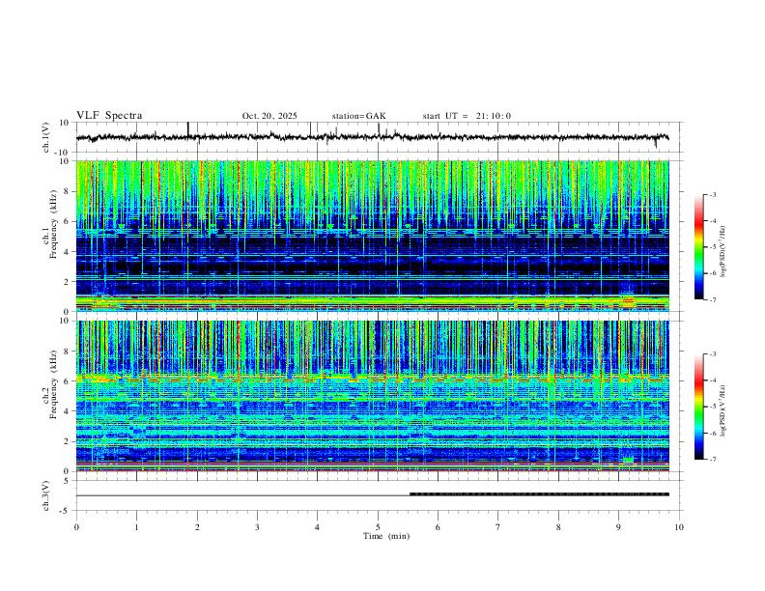This screenshot has height=591, width=765.
Task: Click the "start UT = 21:10:0" text
Action: [467, 116]
